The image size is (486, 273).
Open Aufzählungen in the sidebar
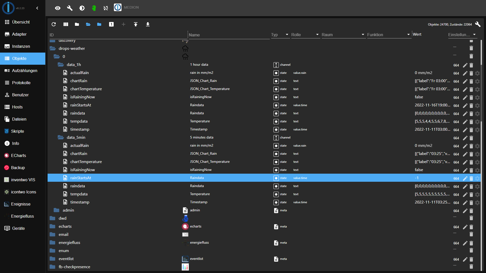pyautogui.click(x=23, y=71)
